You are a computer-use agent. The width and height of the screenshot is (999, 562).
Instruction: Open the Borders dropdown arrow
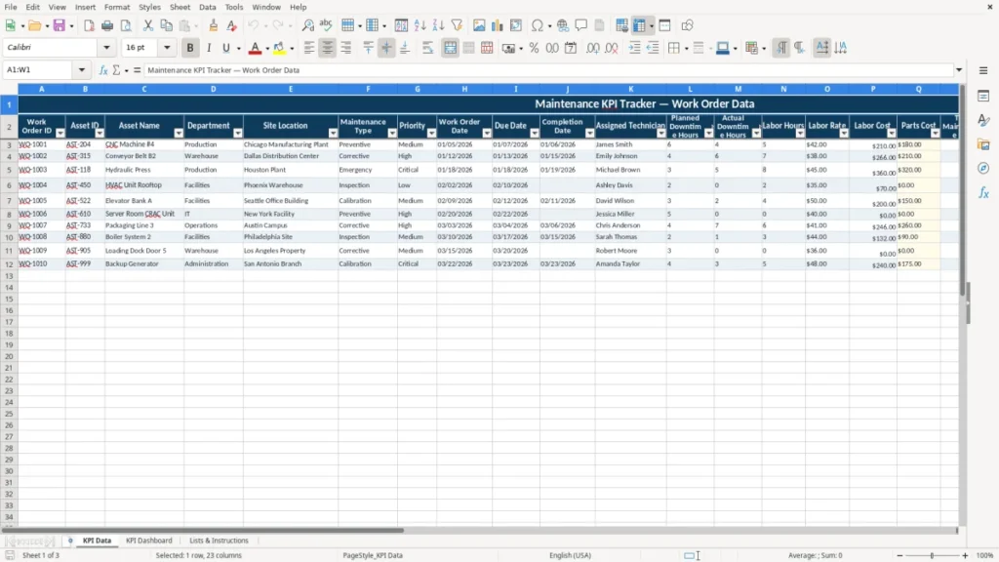click(686, 49)
